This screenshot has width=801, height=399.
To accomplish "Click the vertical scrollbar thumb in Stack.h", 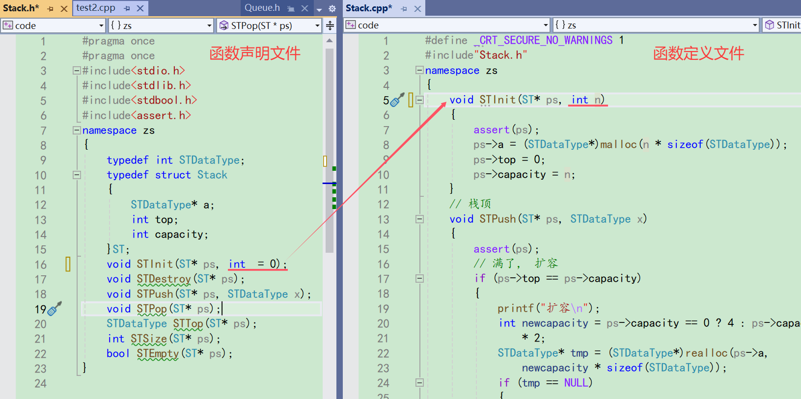I will coord(330,150).
